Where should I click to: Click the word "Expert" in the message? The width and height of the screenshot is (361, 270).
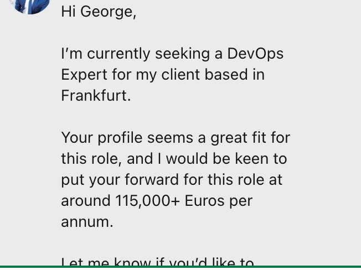click(x=85, y=75)
